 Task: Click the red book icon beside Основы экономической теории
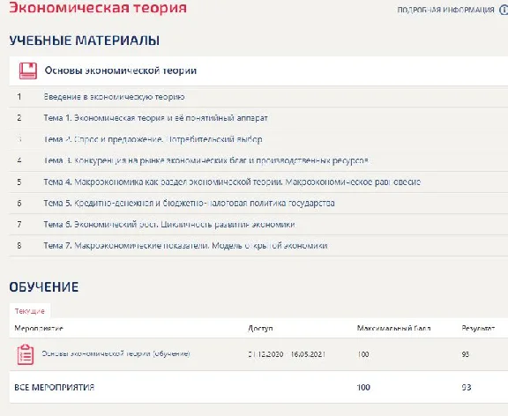pos(28,71)
